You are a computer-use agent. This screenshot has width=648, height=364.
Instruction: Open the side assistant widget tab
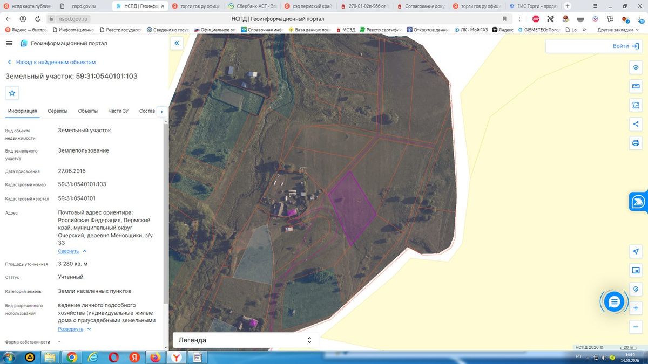[639, 202]
